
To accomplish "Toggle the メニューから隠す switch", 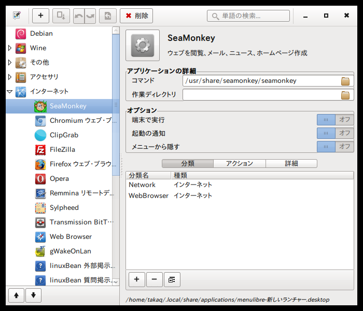I will coord(335,147).
